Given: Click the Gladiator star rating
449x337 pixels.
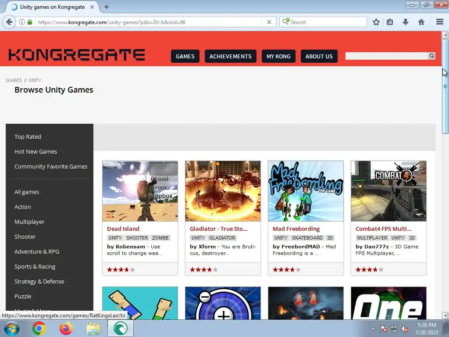Looking at the screenshot, I should 203,269.
